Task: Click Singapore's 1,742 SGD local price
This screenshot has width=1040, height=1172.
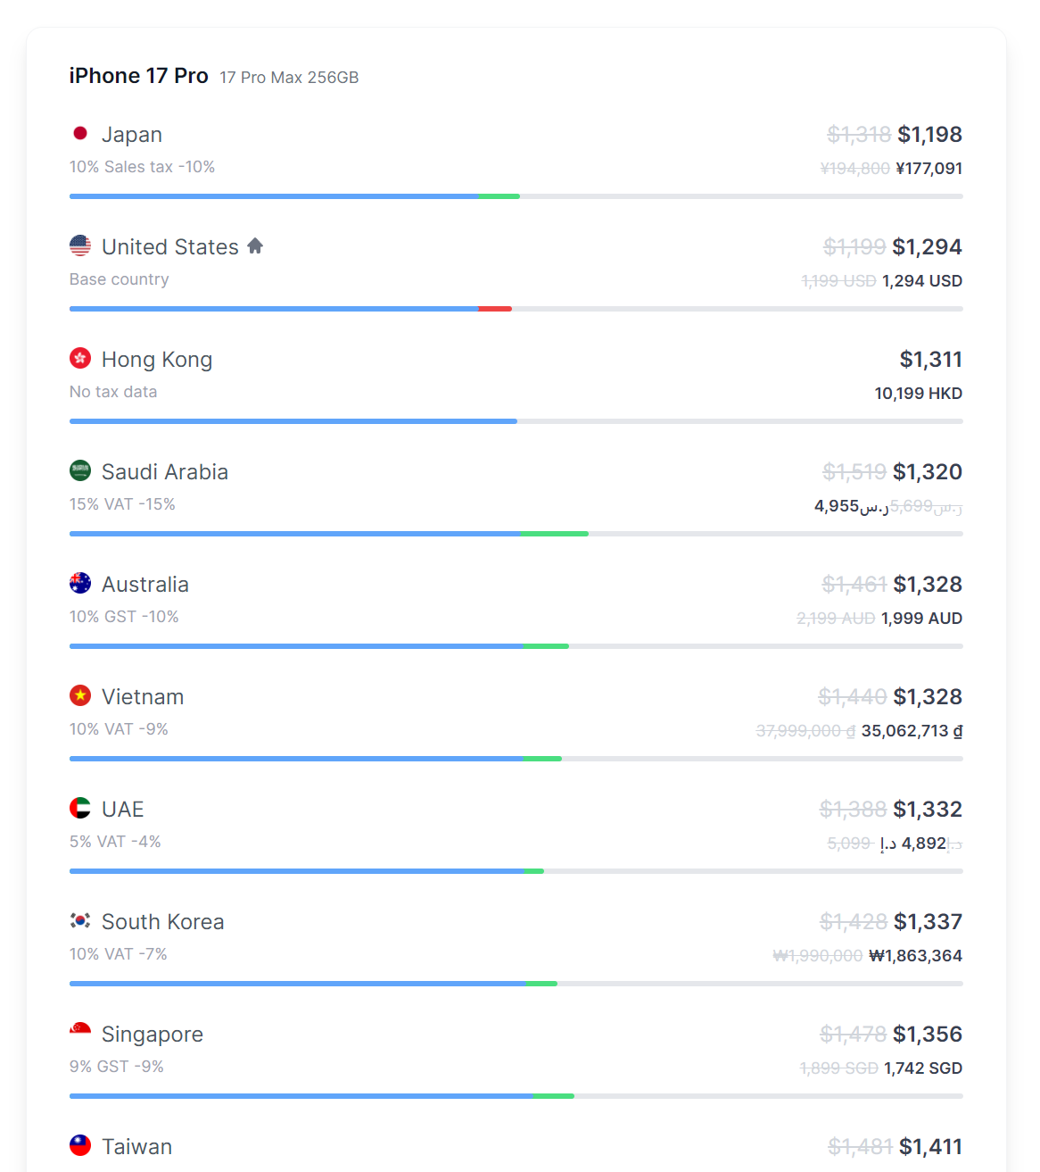Action: [923, 1068]
